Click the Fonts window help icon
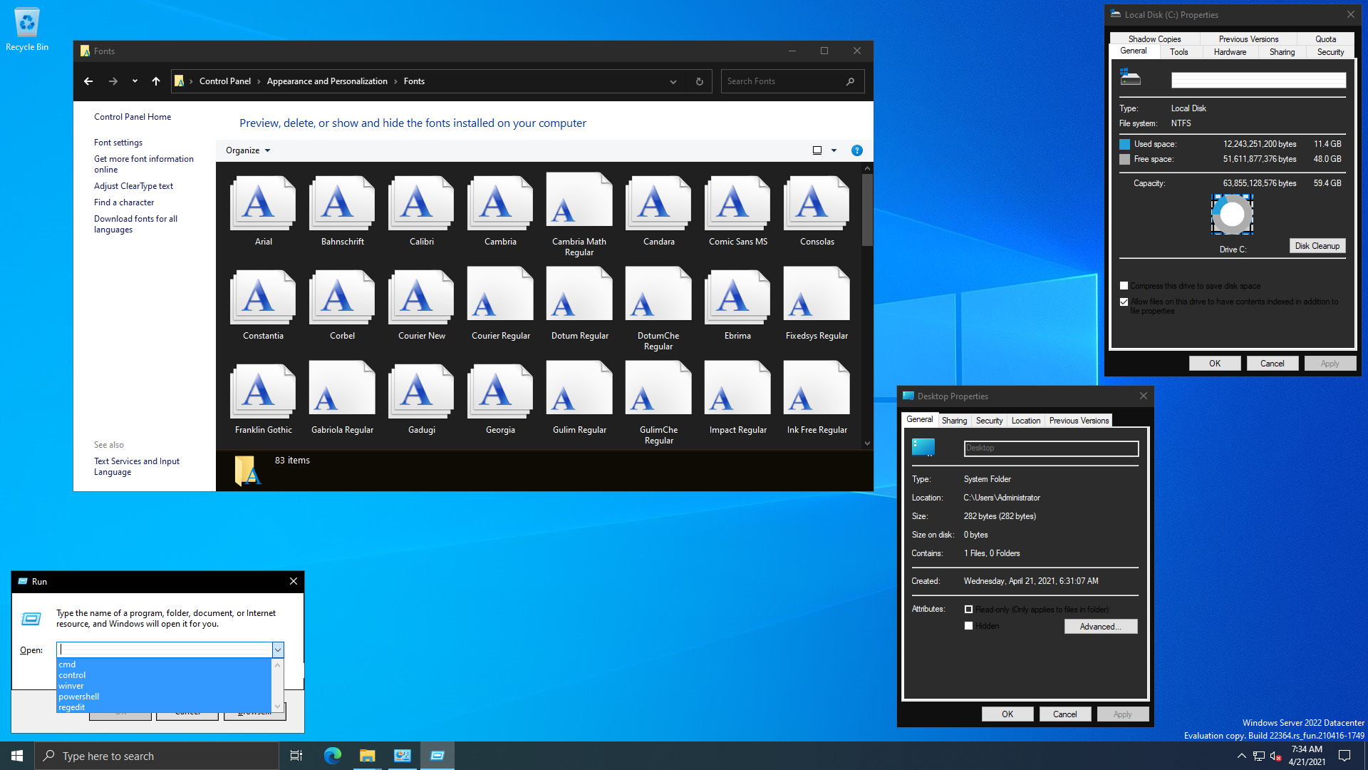This screenshot has width=1368, height=770. 856,150
